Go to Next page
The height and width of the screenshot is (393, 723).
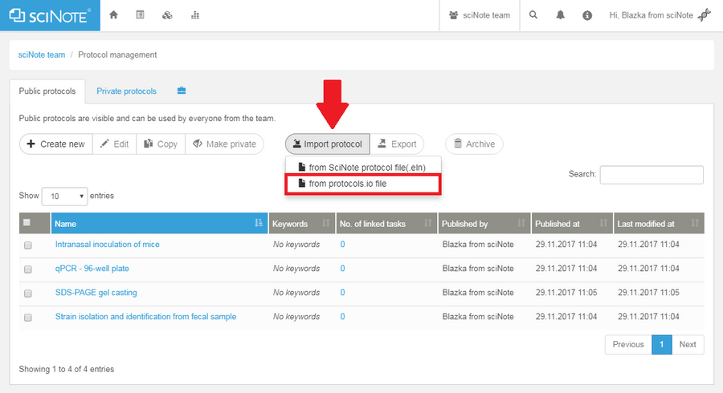[688, 344]
